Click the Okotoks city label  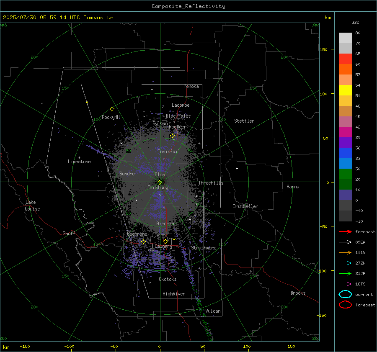pos(168,279)
